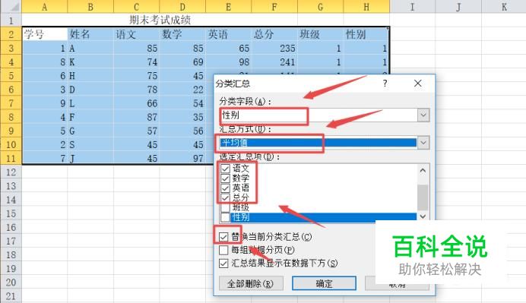Click the summary list scrollbar thumb
The height and width of the screenshot is (303, 526).
click(423, 197)
